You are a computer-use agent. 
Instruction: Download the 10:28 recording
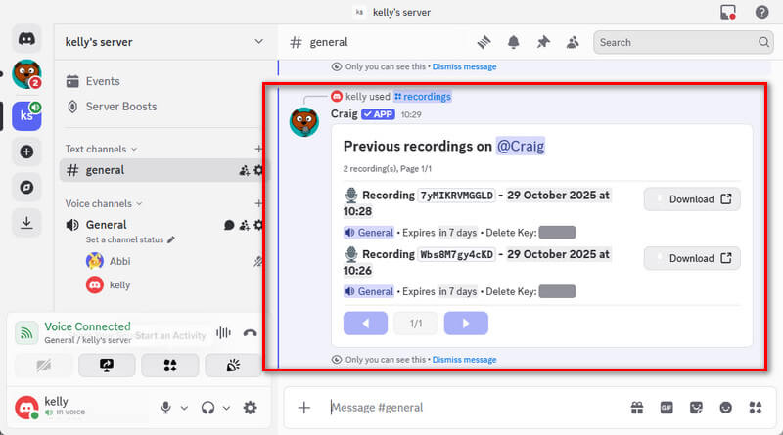[691, 199]
